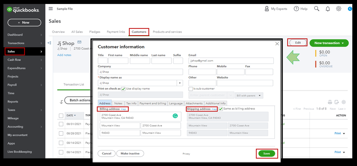Viewport: 357px width, 166px height.
Task: Expand the Expenditures sidebar item
Action: click(25, 68)
